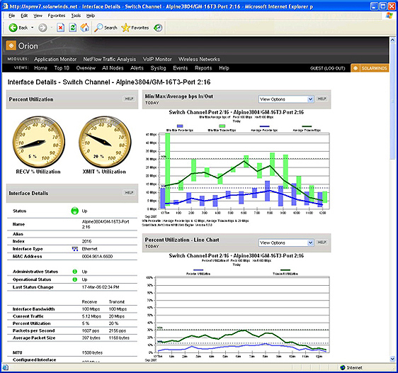Click the XMIT % Utilization gauge

tap(105, 142)
